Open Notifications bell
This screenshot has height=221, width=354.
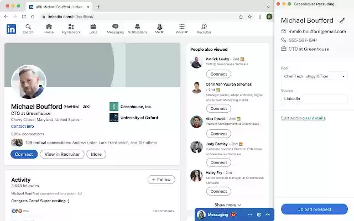tap(137, 29)
